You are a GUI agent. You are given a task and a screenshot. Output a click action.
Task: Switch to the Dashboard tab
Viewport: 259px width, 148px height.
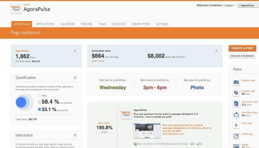pos(21,24)
